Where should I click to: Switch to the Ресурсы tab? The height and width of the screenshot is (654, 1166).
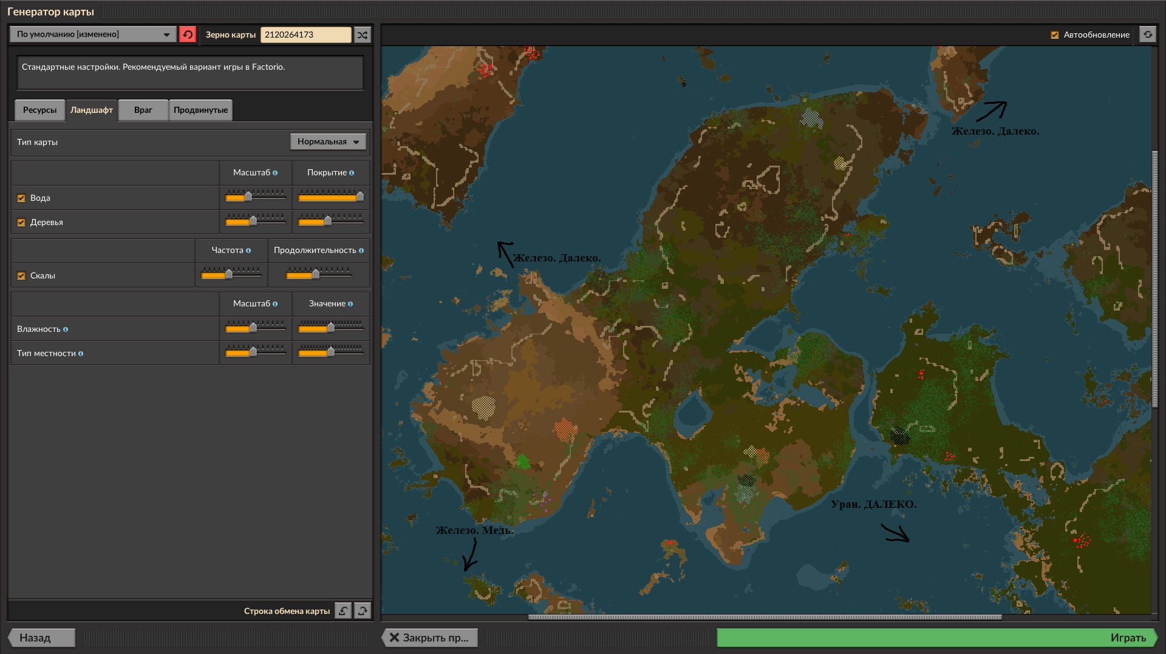click(39, 110)
